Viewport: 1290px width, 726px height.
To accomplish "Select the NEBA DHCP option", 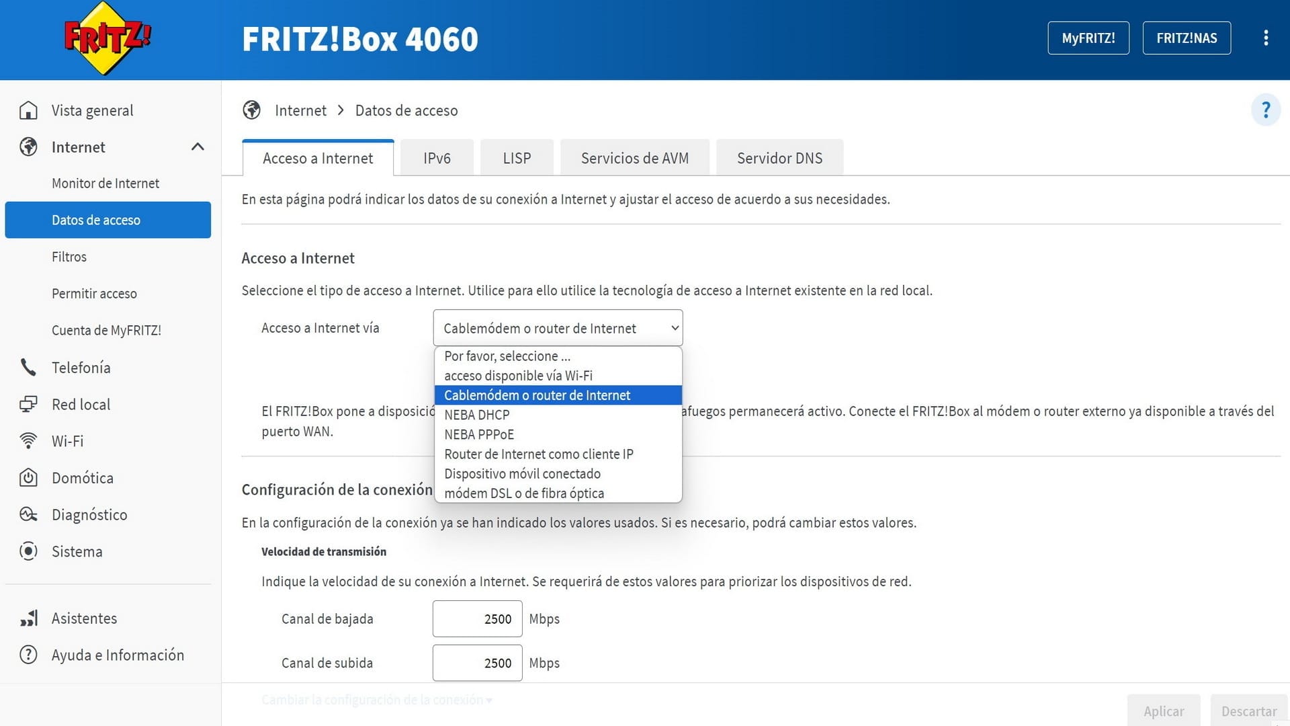I will (x=558, y=415).
